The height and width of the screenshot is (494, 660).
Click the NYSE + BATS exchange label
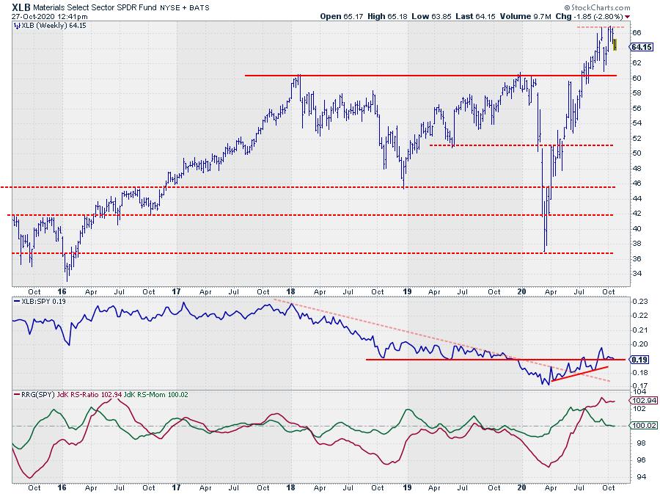click(180, 6)
